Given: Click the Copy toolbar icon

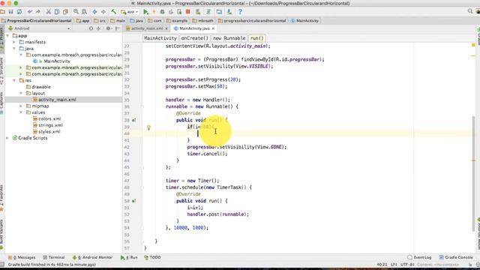Looking at the screenshot, I should tap(57, 12).
